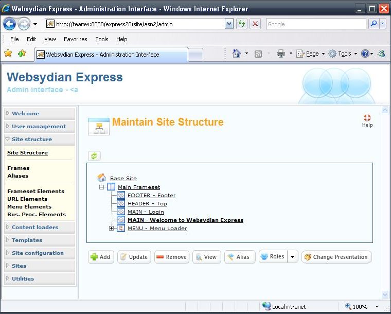
Task: Click the Base Site house icon
Action: [x=101, y=178]
